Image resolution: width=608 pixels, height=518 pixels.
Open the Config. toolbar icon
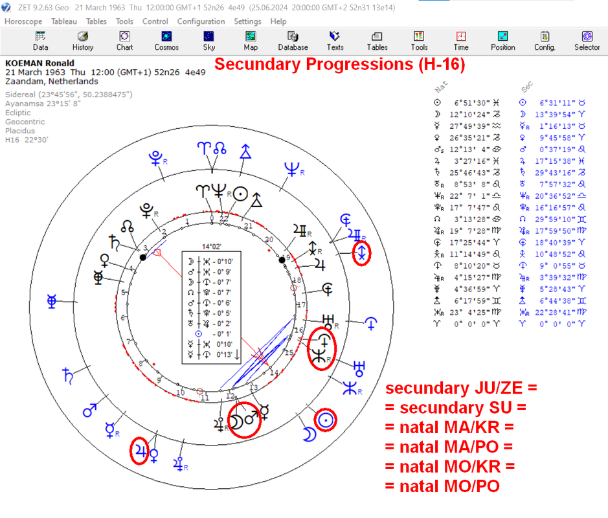545,41
